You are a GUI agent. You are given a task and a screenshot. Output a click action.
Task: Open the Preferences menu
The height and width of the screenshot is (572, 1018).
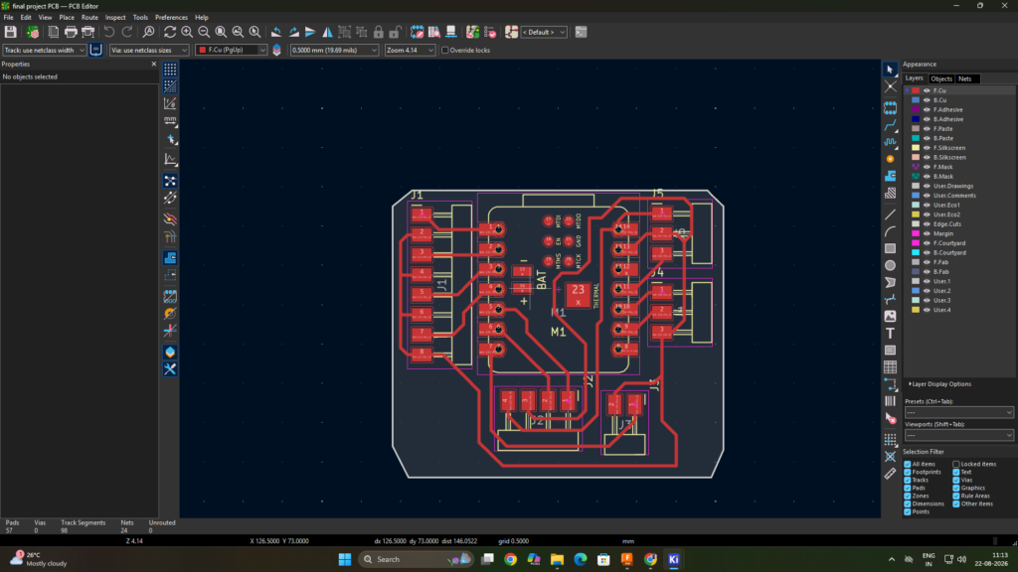coord(171,18)
